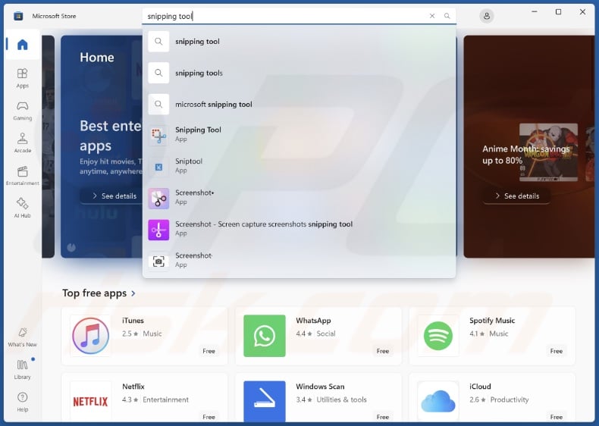Go to the Home sidebar icon
Screen dimensions: 599x426
pyautogui.click(x=23, y=45)
